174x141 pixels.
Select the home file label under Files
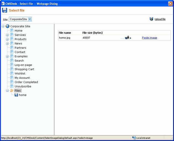coord(23,95)
